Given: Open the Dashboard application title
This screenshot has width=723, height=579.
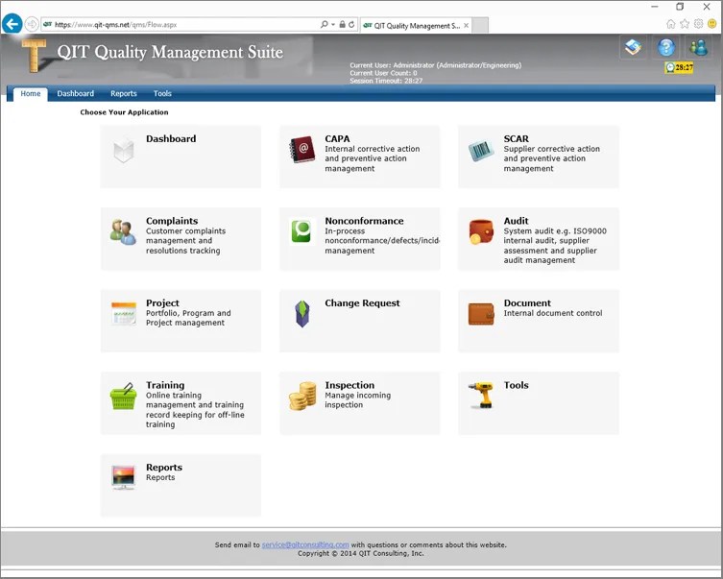Looking at the screenshot, I should pyautogui.click(x=171, y=139).
